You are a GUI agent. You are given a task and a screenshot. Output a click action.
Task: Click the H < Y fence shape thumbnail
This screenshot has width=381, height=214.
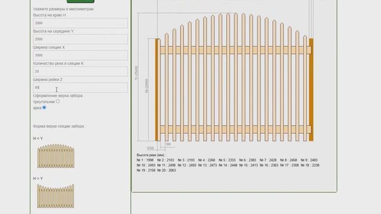56,156
